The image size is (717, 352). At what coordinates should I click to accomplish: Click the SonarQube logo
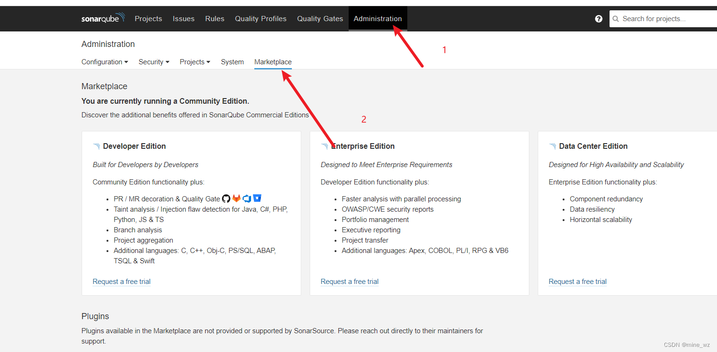pyautogui.click(x=103, y=18)
